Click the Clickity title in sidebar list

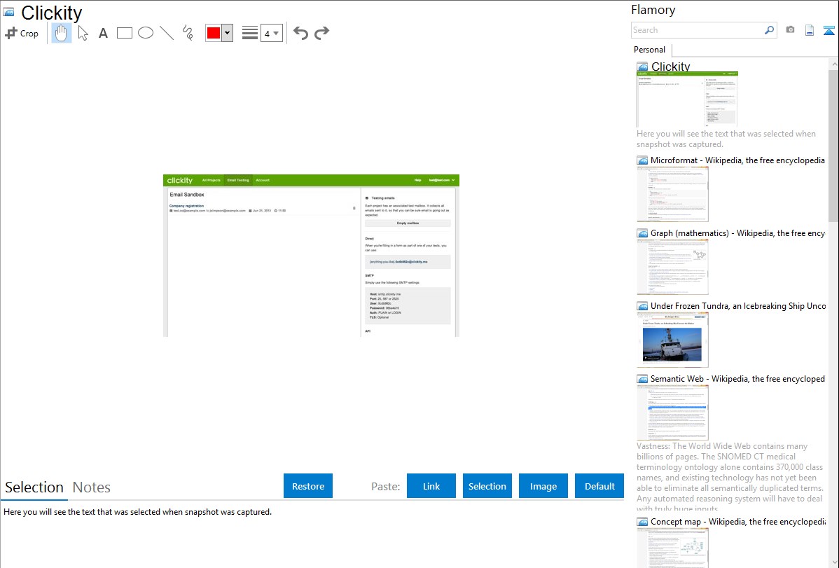pyautogui.click(x=670, y=67)
